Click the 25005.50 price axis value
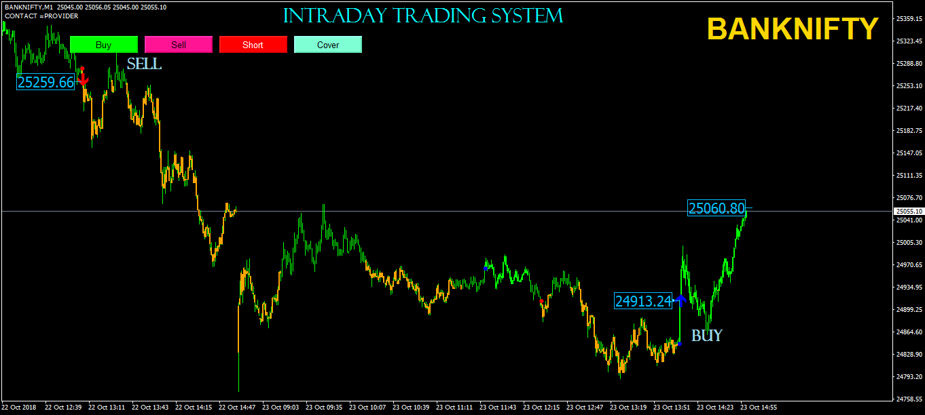Viewport: 925px width, 415px height. coord(909,243)
